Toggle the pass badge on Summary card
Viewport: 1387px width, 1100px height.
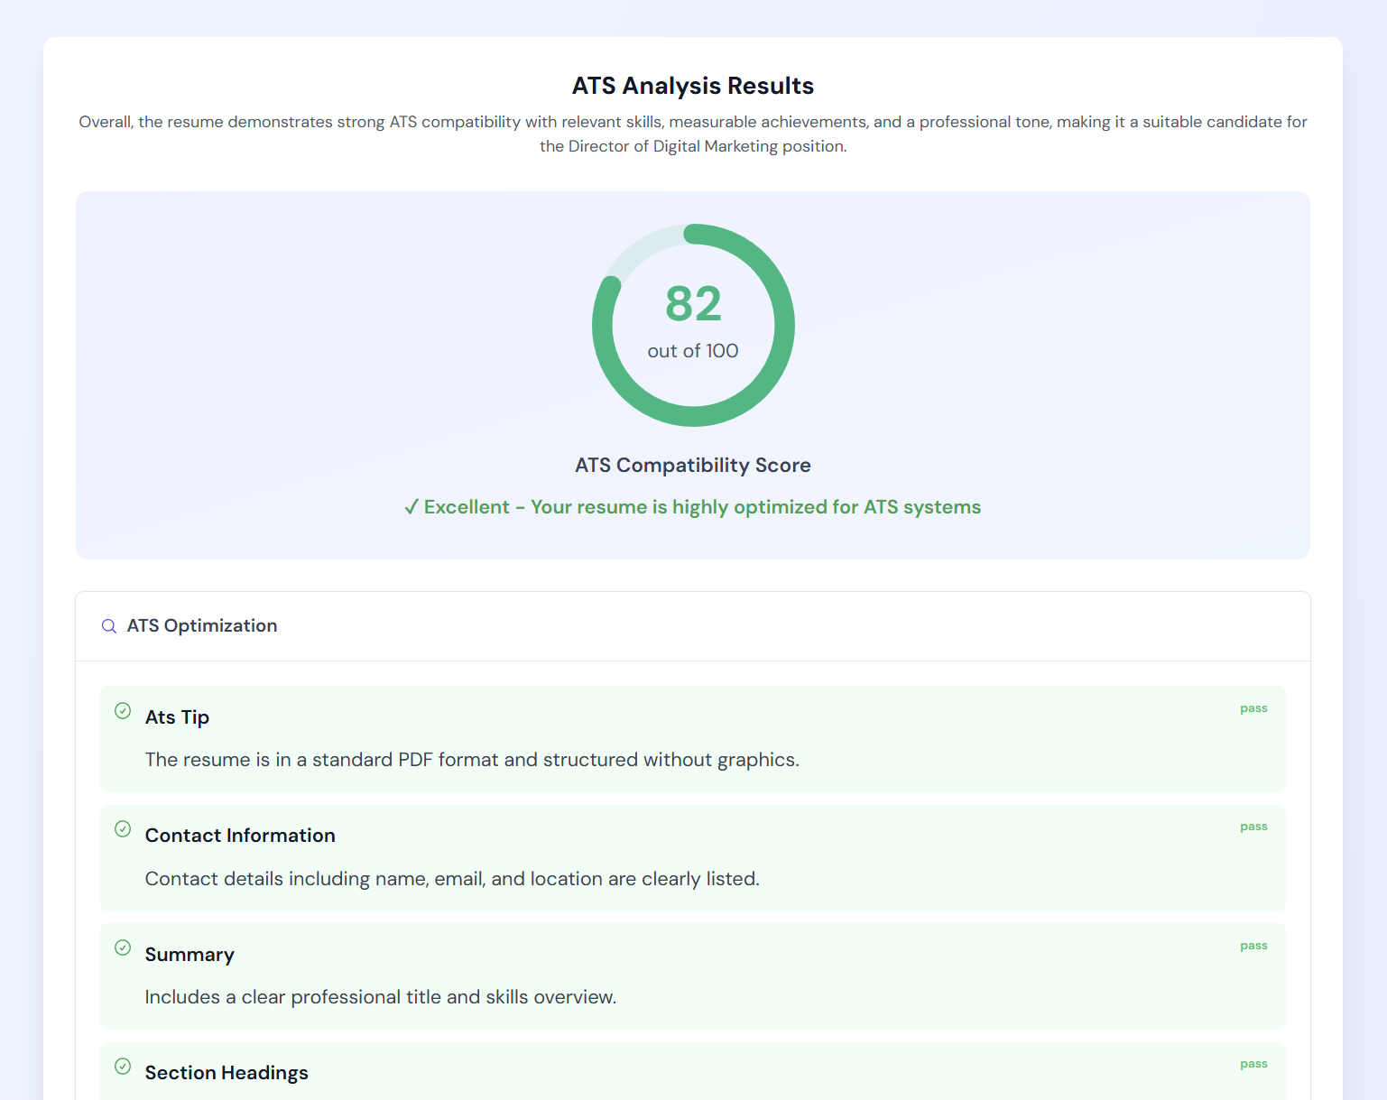click(x=1253, y=946)
